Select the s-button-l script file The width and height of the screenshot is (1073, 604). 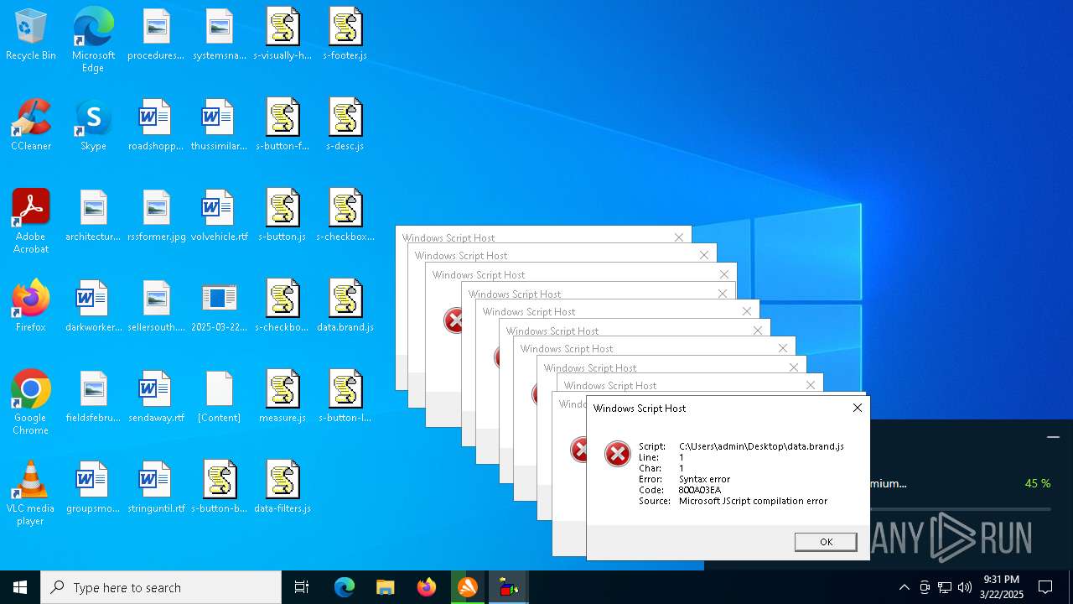pos(345,397)
